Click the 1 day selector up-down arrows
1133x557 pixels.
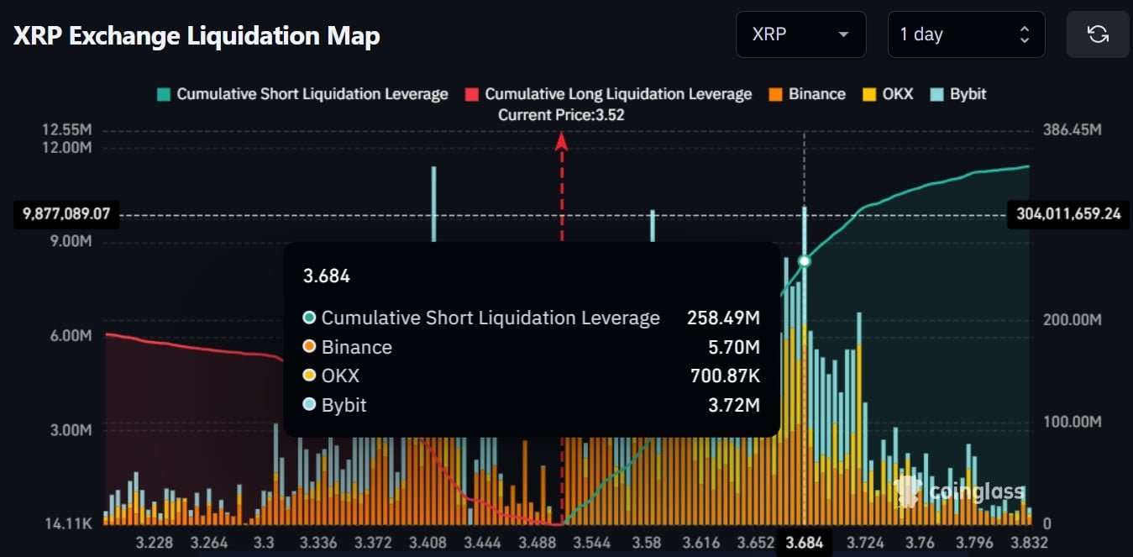click(1024, 34)
